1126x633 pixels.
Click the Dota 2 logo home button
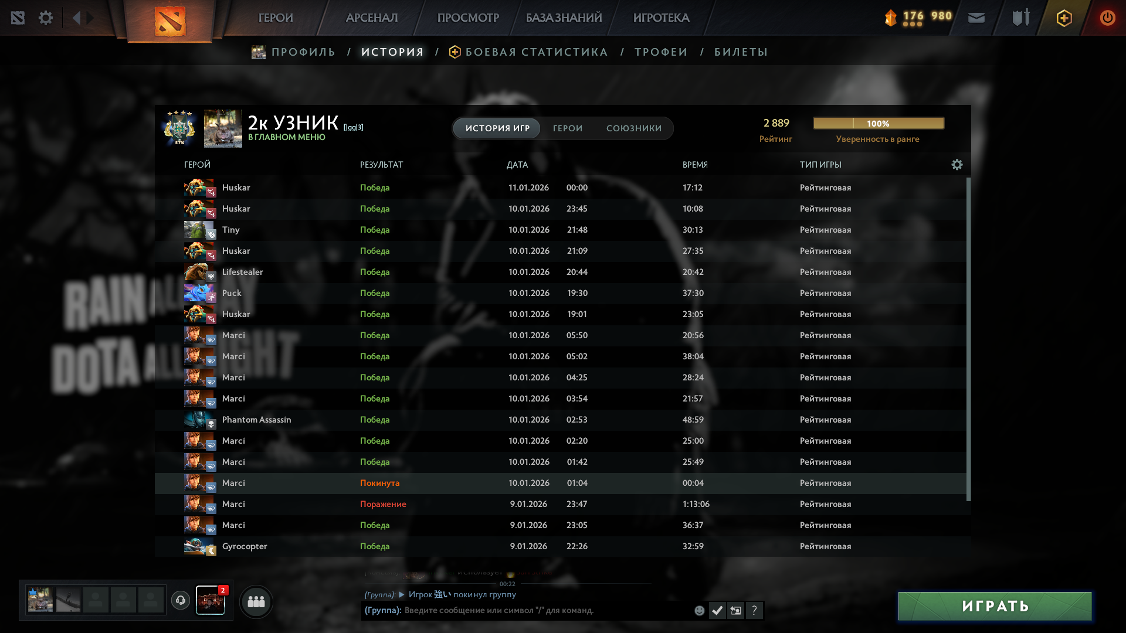170,21
